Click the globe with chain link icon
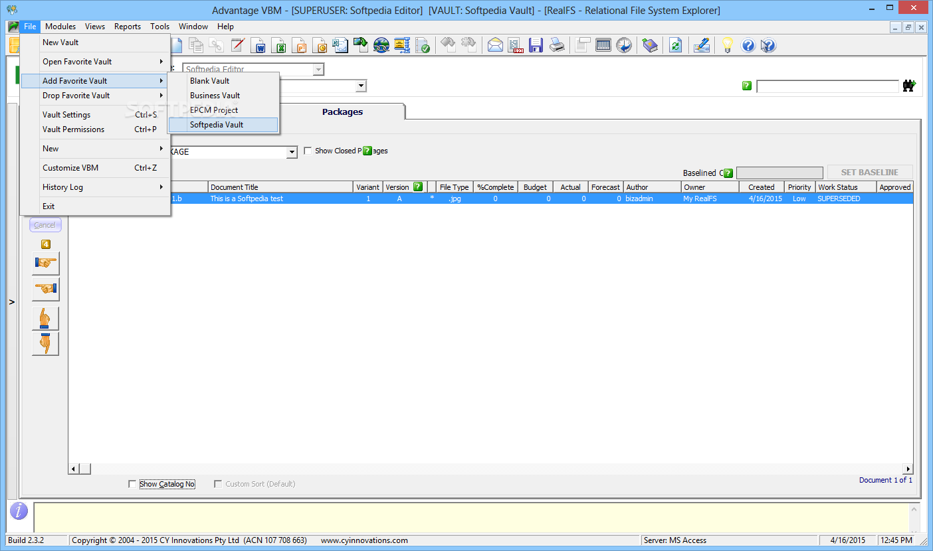Viewport: 933px width, 551px height. click(x=381, y=46)
